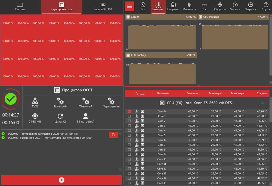Viewport: 272px width, 186px height.
Task: Choose the Обычный mode option
Action: 85,103
